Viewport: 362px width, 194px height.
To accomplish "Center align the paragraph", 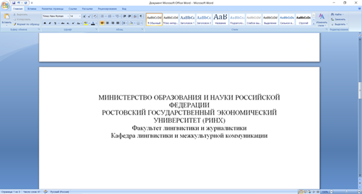I will tap(108, 23).
